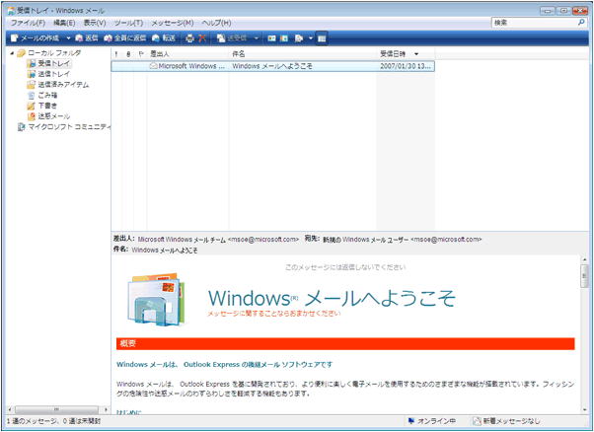The width and height of the screenshot is (594, 432).
Task: Click the 転送 (Forward) toolbar button
Action: [164, 38]
